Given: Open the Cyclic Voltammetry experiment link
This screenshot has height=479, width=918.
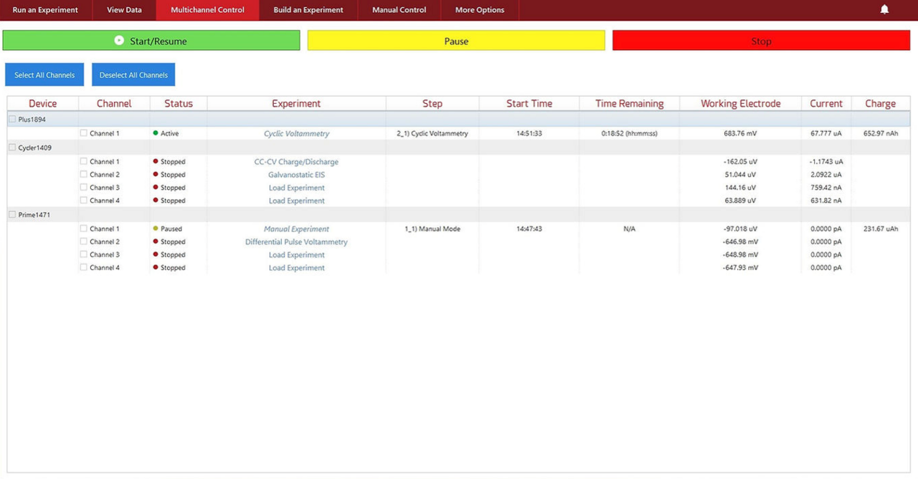Looking at the screenshot, I should point(296,134).
